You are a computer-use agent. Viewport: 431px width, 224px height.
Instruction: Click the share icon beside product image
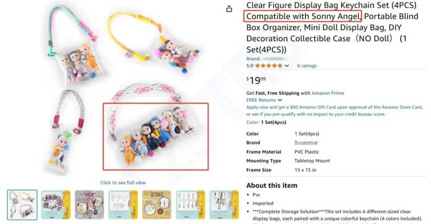tap(229, 9)
